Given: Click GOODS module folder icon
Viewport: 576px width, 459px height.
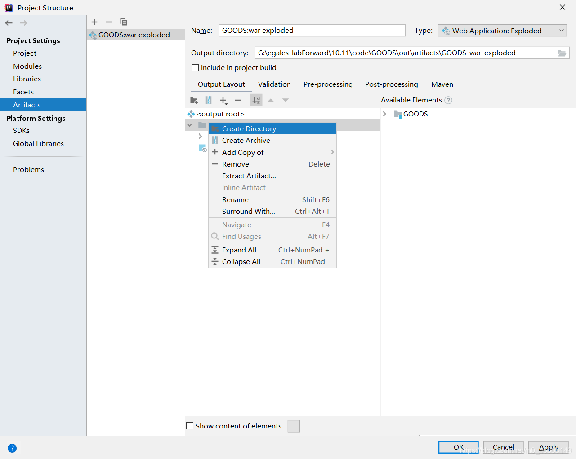Looking at the screenshot, I should (398, 114).
